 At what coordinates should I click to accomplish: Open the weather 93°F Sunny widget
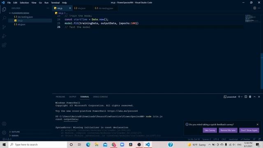(197, 144)
